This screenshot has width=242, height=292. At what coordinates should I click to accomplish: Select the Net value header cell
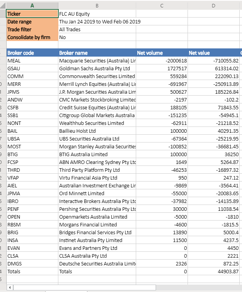214,53
